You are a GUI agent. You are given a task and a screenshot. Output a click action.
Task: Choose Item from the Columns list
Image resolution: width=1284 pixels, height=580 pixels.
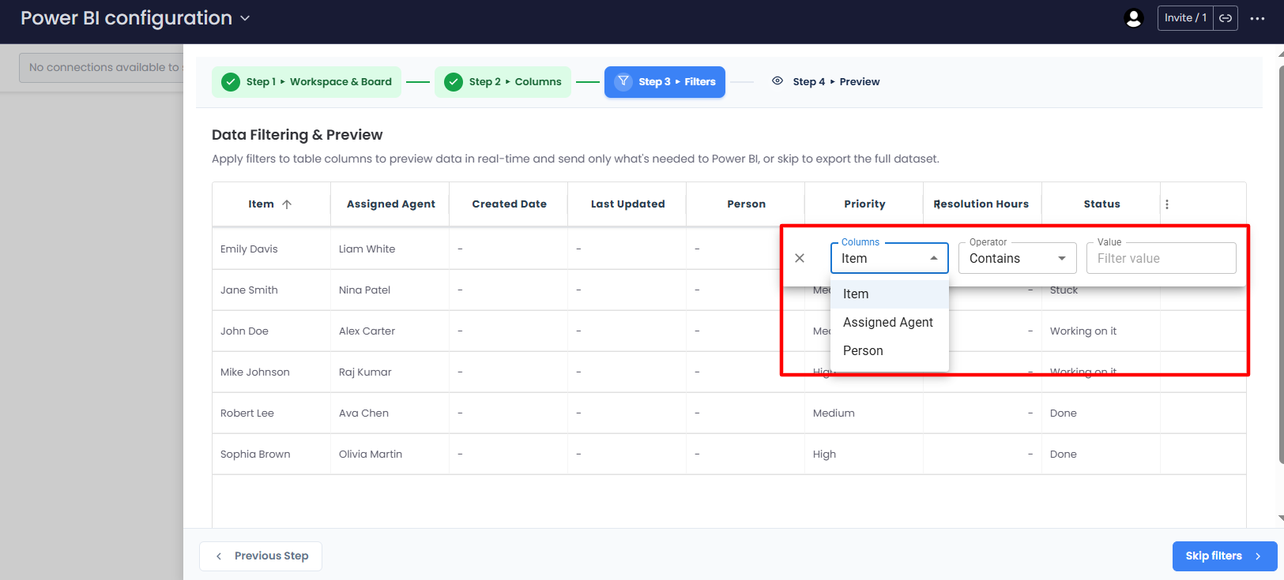(890, 294)
